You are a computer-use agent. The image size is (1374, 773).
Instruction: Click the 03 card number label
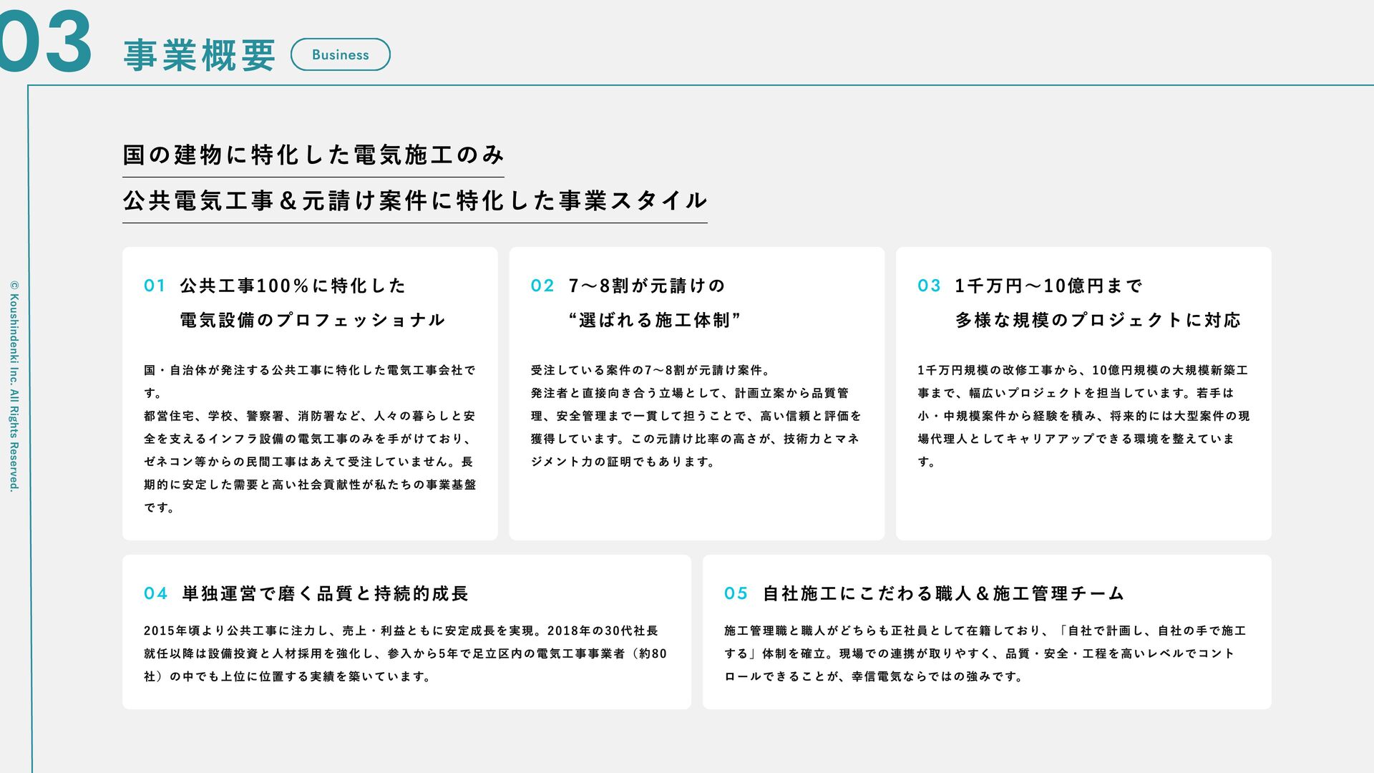[x=929, y=286]
